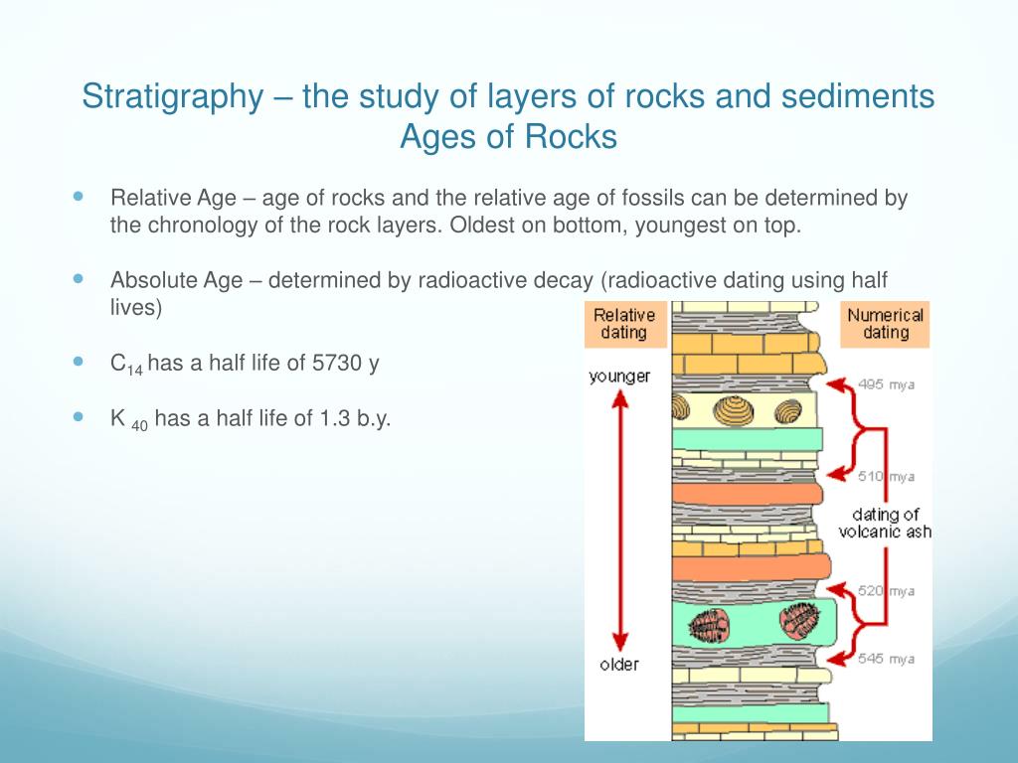Select the 'Ages of Rocks' subtitle line
This screenshot has width=1018, height=763.
(x=508, y=137)
